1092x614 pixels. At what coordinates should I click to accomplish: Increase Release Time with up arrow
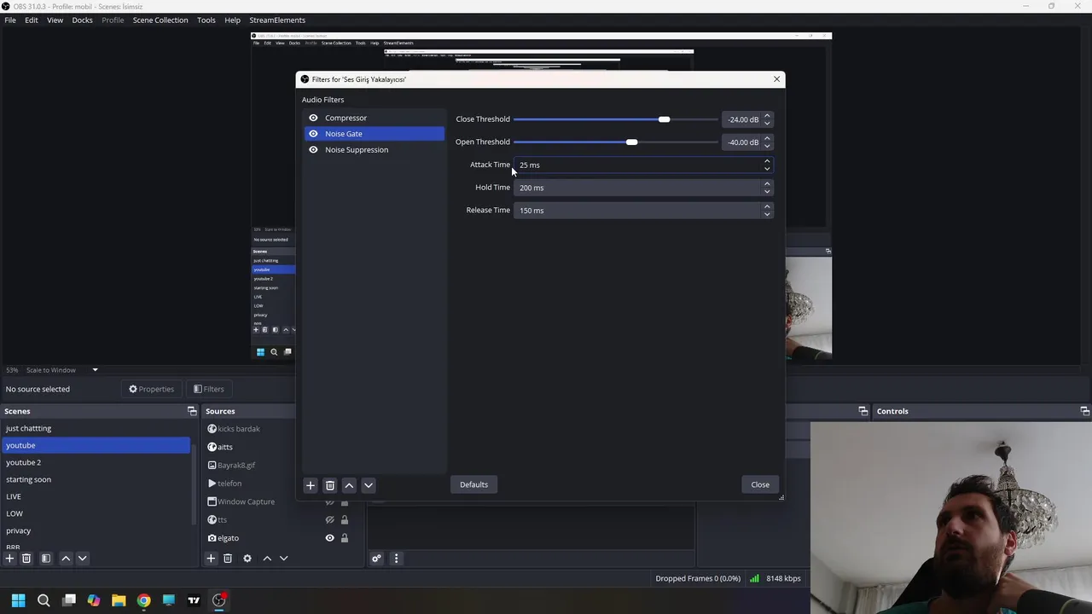[767, 207]
